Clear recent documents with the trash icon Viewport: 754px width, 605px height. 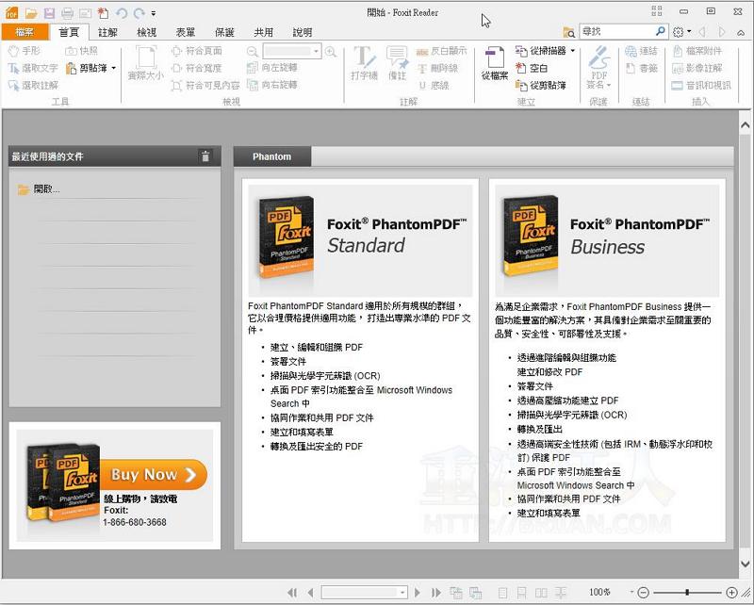[x=205, y=156]
